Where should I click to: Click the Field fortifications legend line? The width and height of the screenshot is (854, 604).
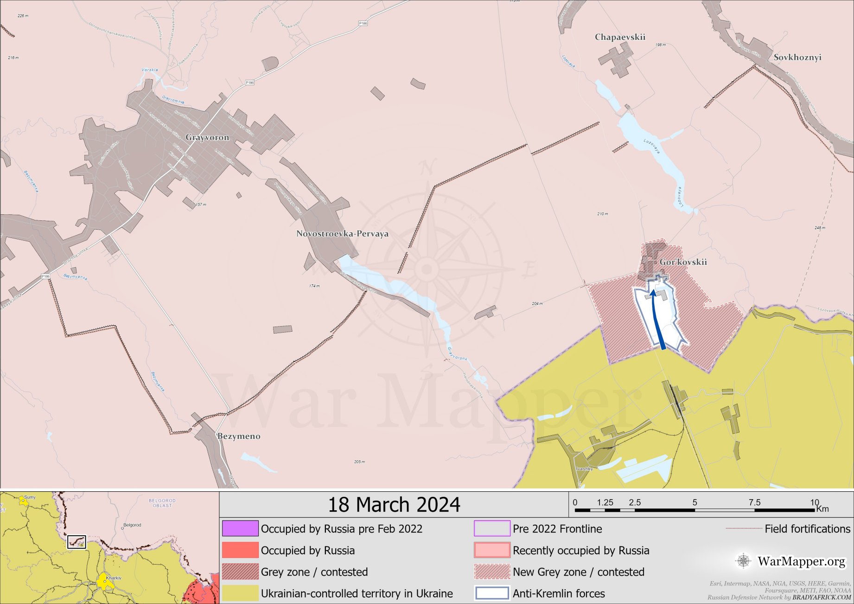click(744, 528)
